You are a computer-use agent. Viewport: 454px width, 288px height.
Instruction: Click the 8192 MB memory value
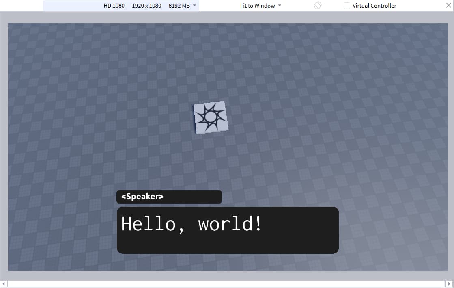(x=179, y=6)
